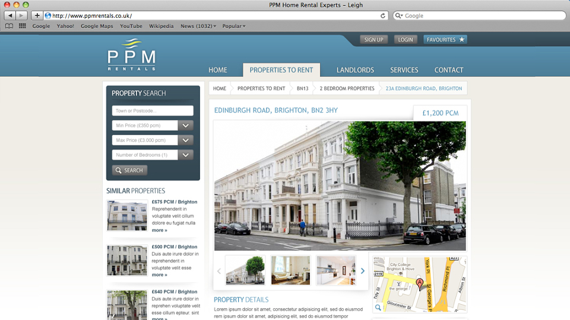Click the property Search button
The height and width of the screenshot is (320, 570).
click(129, 170)
